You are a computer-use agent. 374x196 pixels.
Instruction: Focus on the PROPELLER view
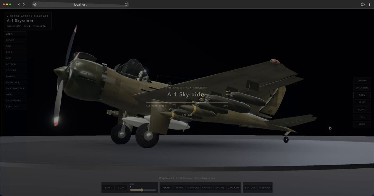tap(15, 82)
